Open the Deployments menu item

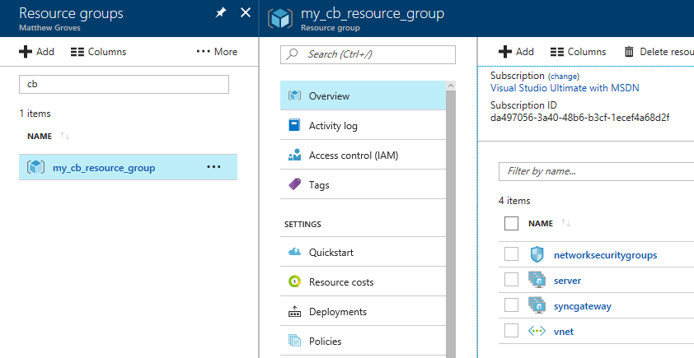point(363,311)
